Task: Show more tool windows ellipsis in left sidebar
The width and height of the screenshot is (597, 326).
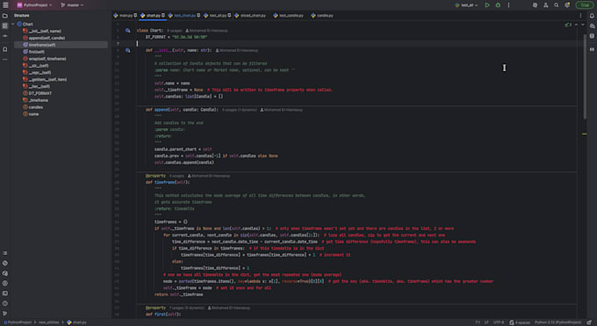Action: [x=5, y=60]
